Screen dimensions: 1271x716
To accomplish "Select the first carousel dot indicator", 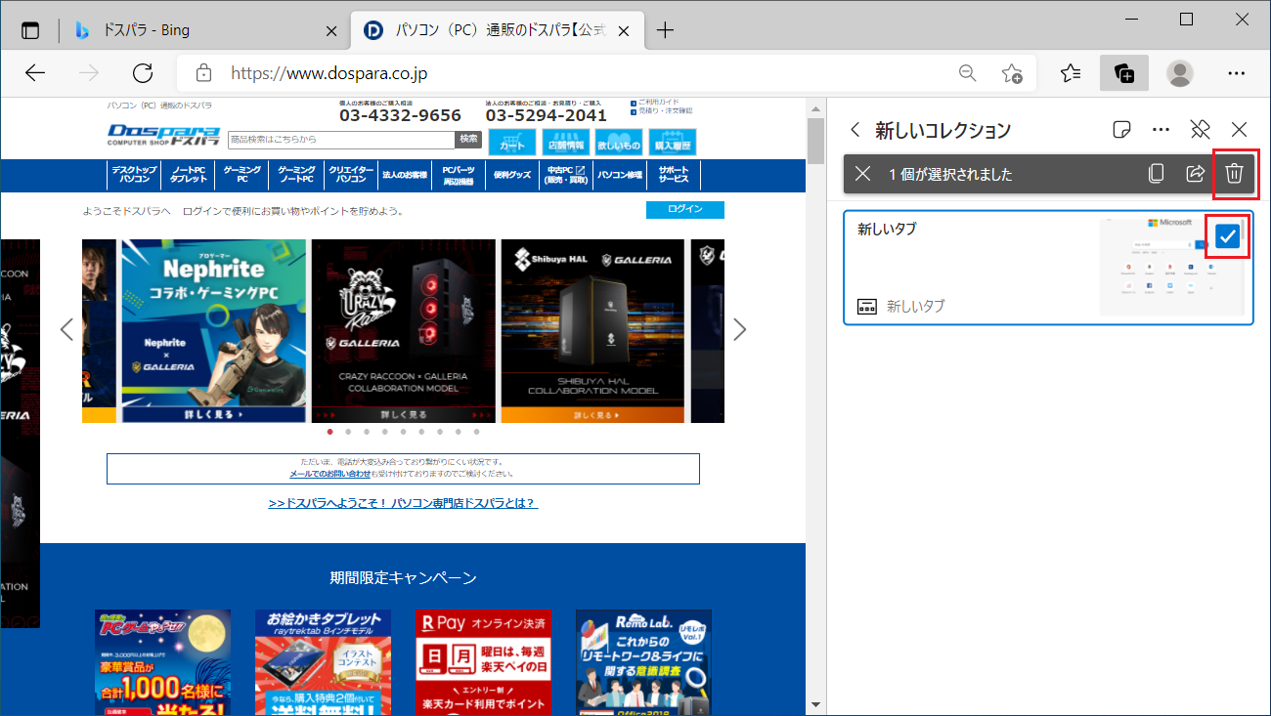I will 330,431.
